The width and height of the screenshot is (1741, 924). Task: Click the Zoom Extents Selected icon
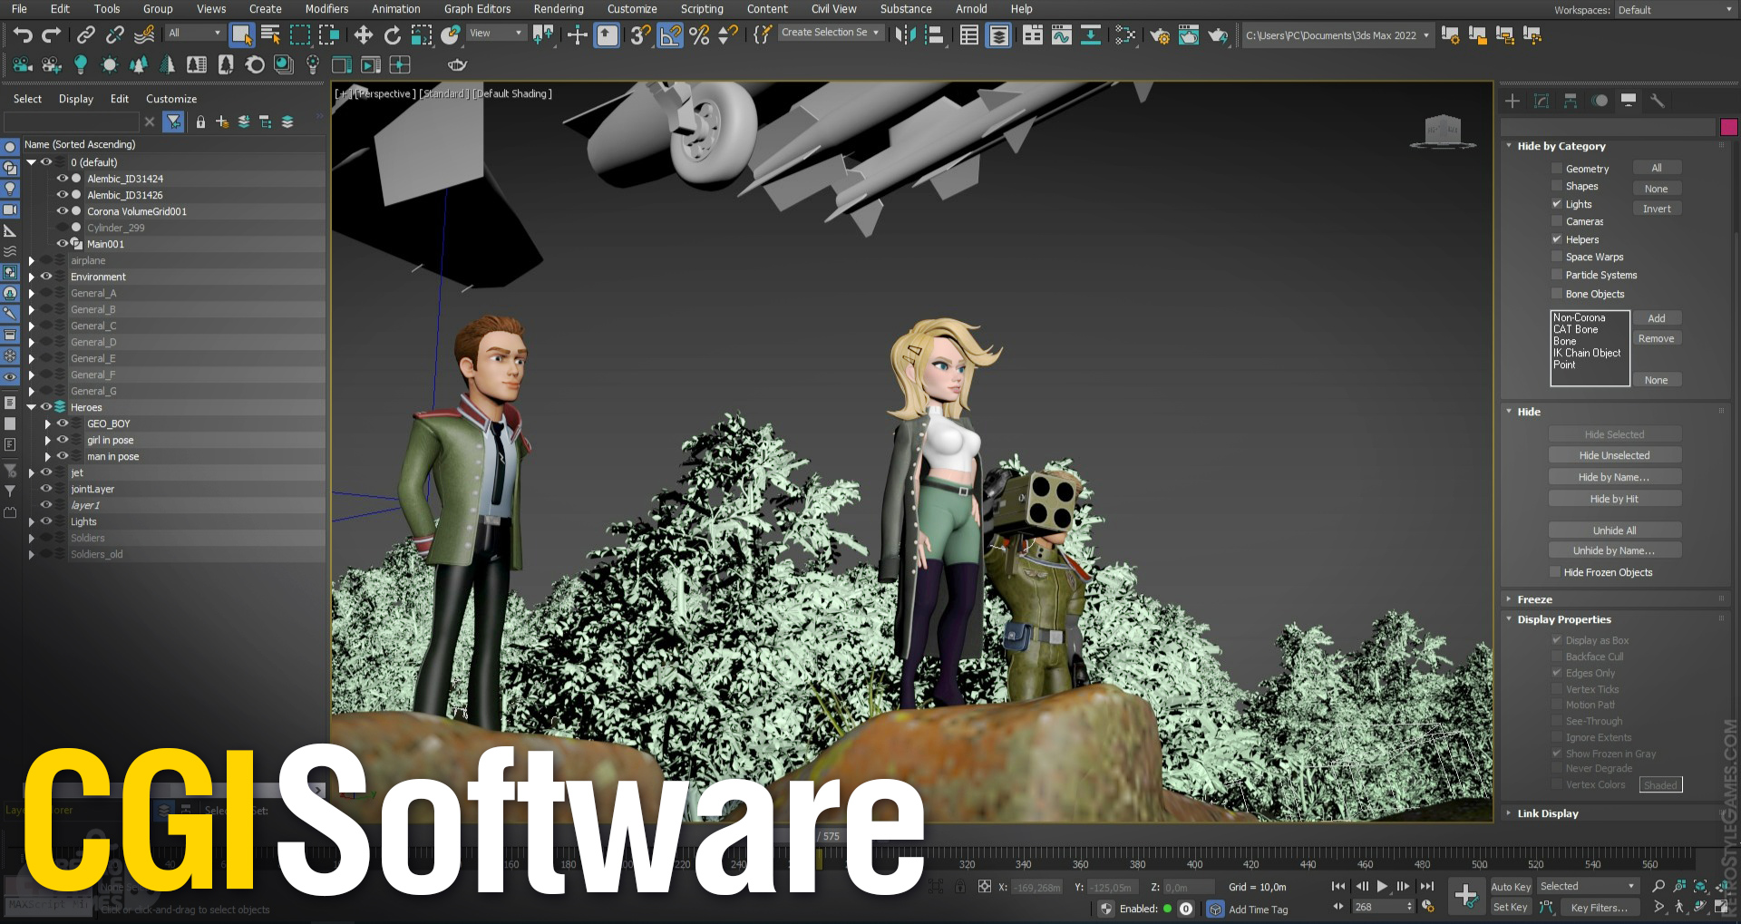pos(1700,887)
